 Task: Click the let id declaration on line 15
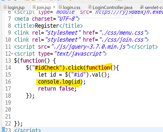pyautogui.click(x=47, y=75)
